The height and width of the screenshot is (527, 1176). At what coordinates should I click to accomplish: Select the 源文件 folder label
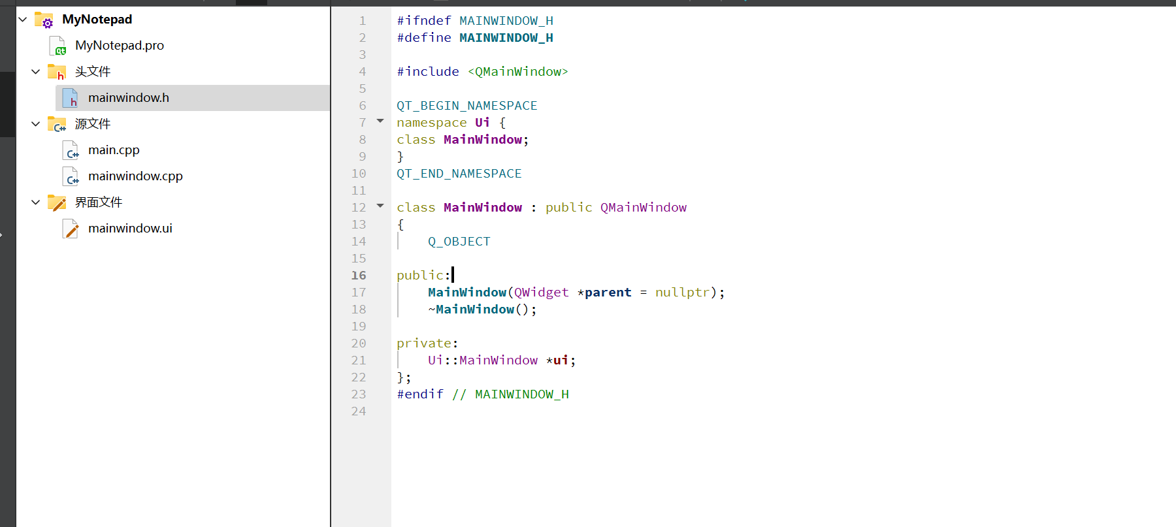point(93,124)
